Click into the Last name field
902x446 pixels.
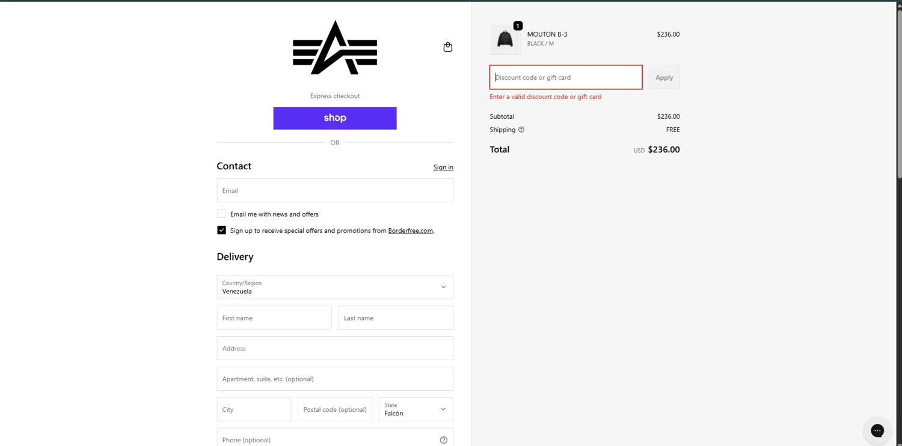pyautogui.click(x=396, y=318)
